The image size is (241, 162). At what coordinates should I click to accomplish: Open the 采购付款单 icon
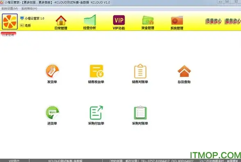pos(96,112)
